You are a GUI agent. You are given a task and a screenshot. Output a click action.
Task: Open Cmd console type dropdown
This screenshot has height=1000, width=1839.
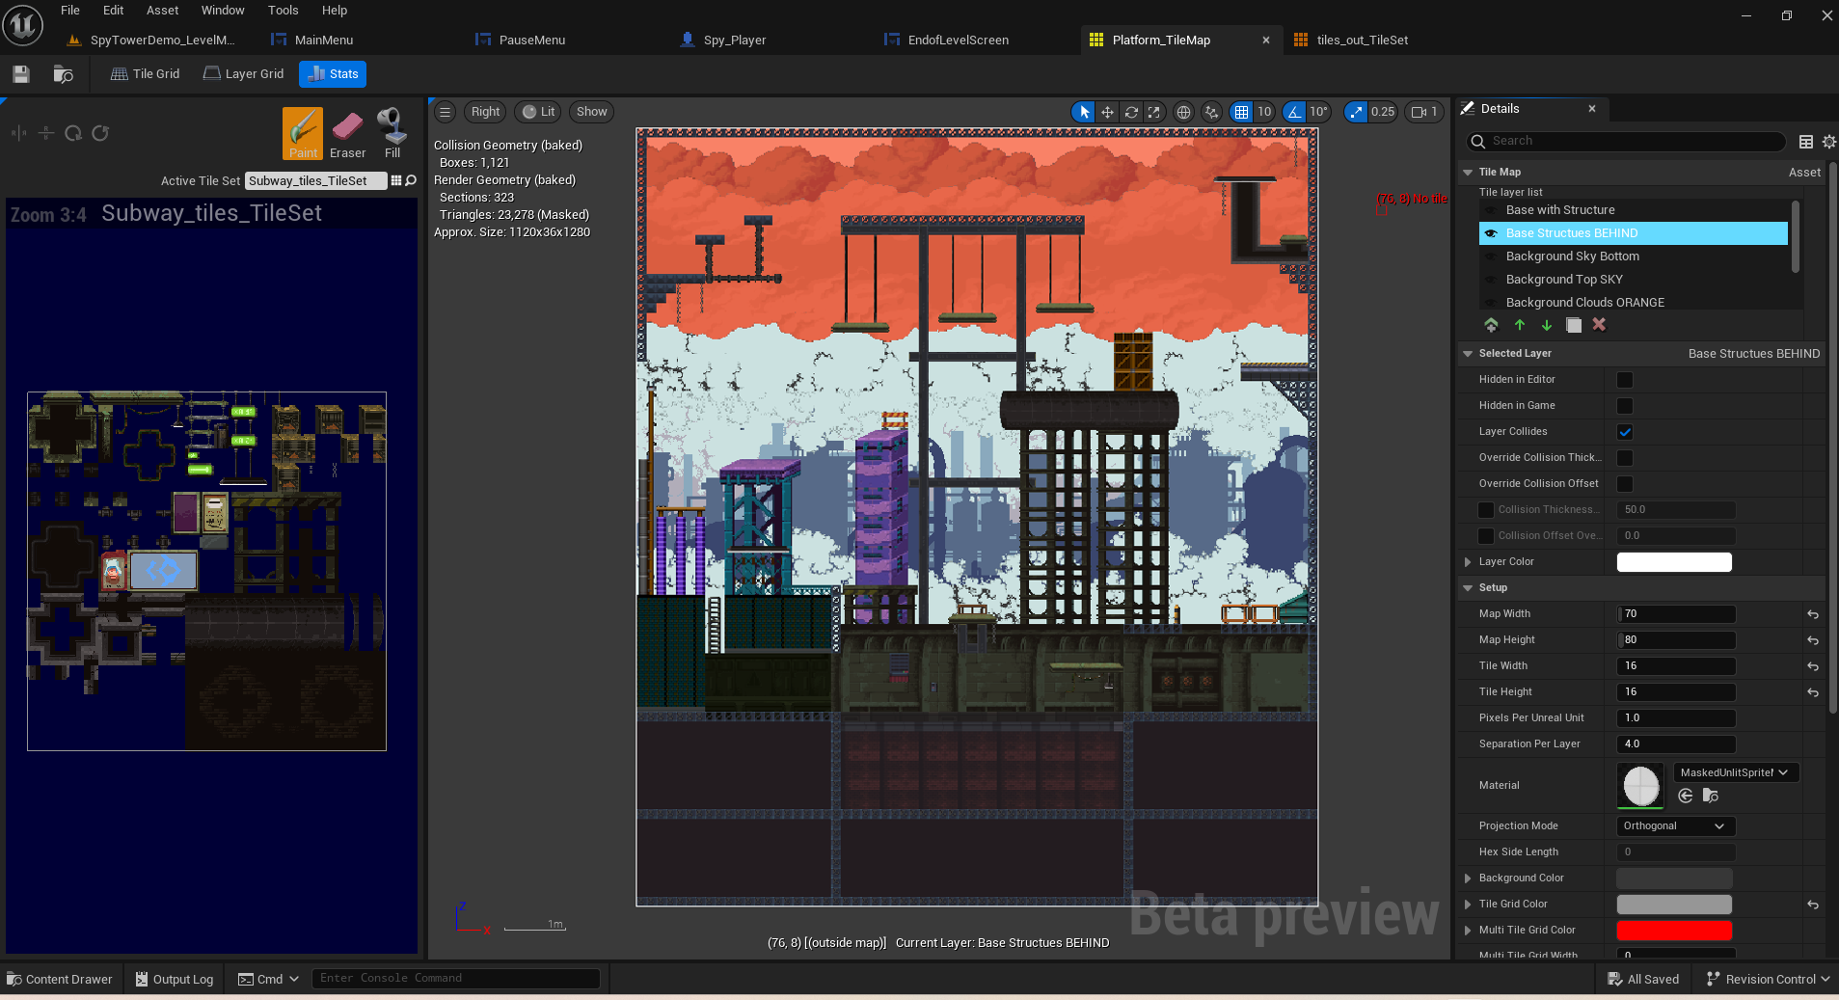269,979
